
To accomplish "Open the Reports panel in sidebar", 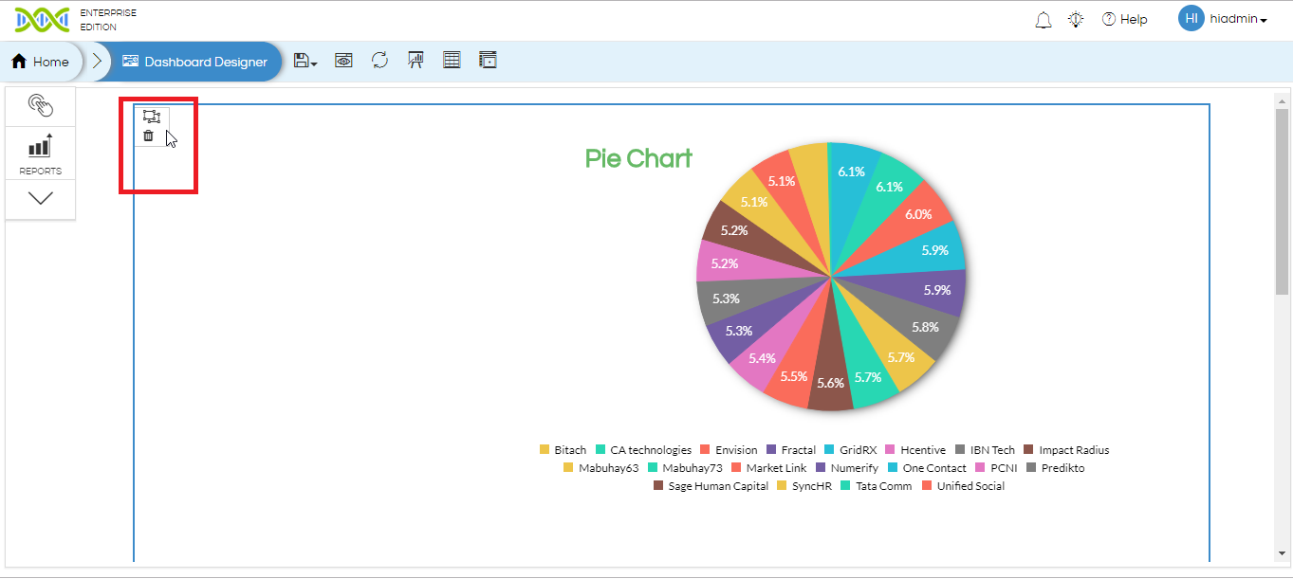I will (40, 154).
